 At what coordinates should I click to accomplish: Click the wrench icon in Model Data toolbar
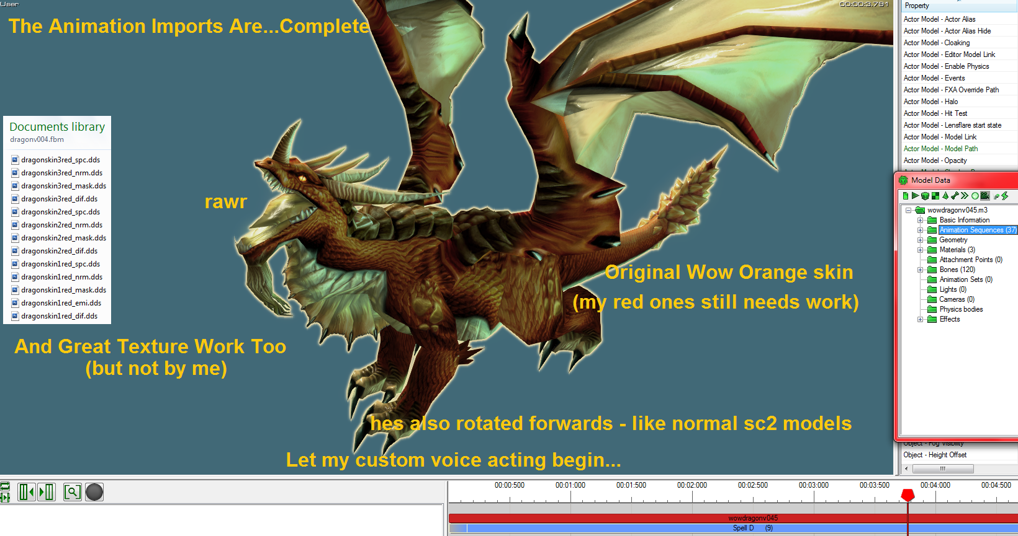pyautogui.click(x=996, y=196)
